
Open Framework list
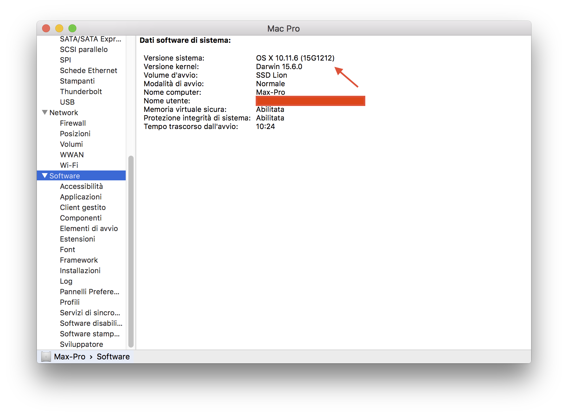(79, 260)
